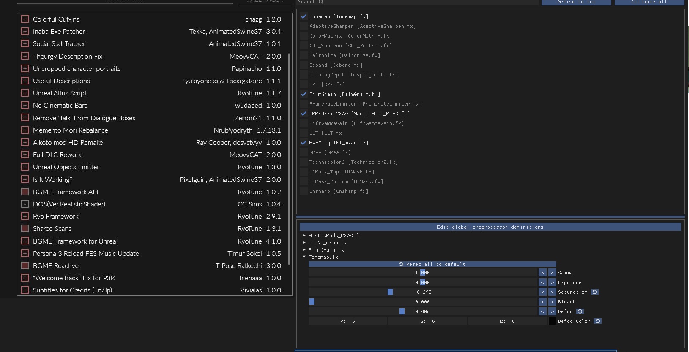Increase Bleach with right arrow
This screenshot has width=689, height=352.
click(x=552, y=302)
